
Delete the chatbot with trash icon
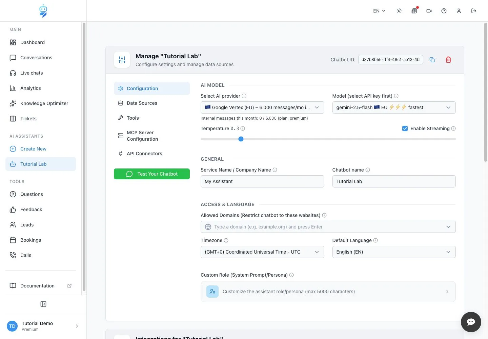[448, 60]
